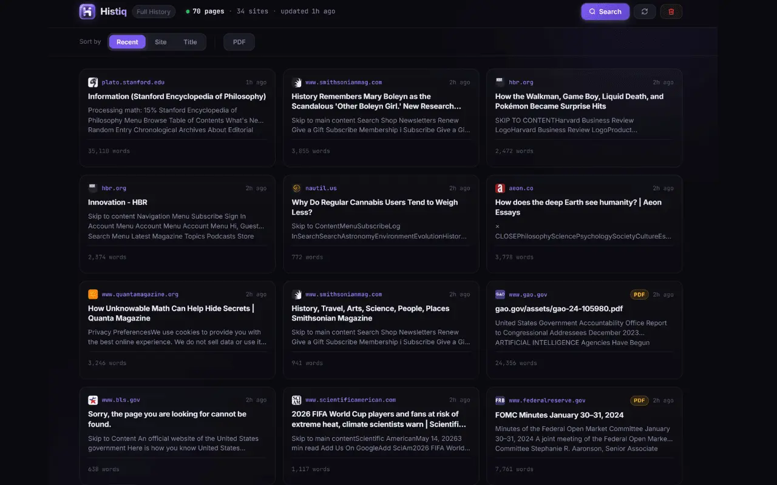Click the scientificamerican.com favicon

296,400
